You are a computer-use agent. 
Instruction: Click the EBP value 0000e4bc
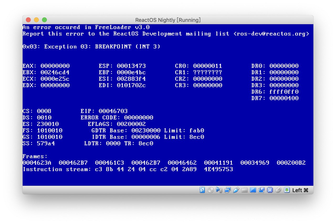click(x=131, y=72)
